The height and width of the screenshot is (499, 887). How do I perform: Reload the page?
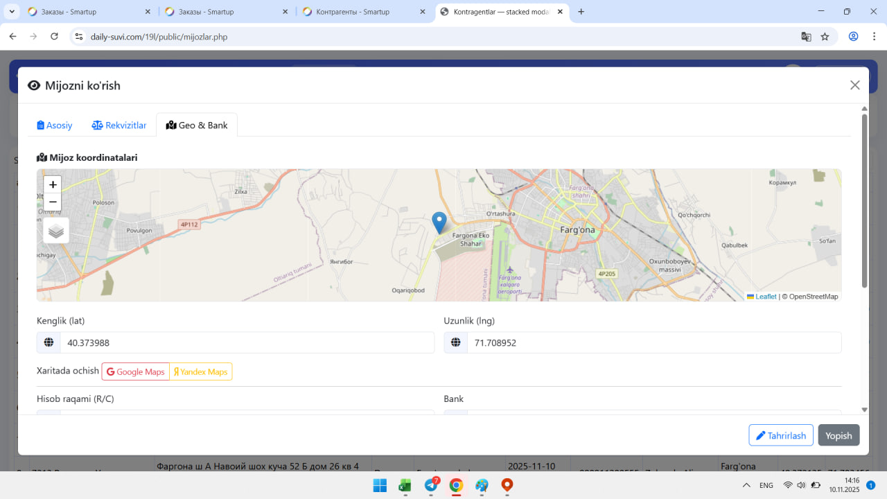click(54, 37)
